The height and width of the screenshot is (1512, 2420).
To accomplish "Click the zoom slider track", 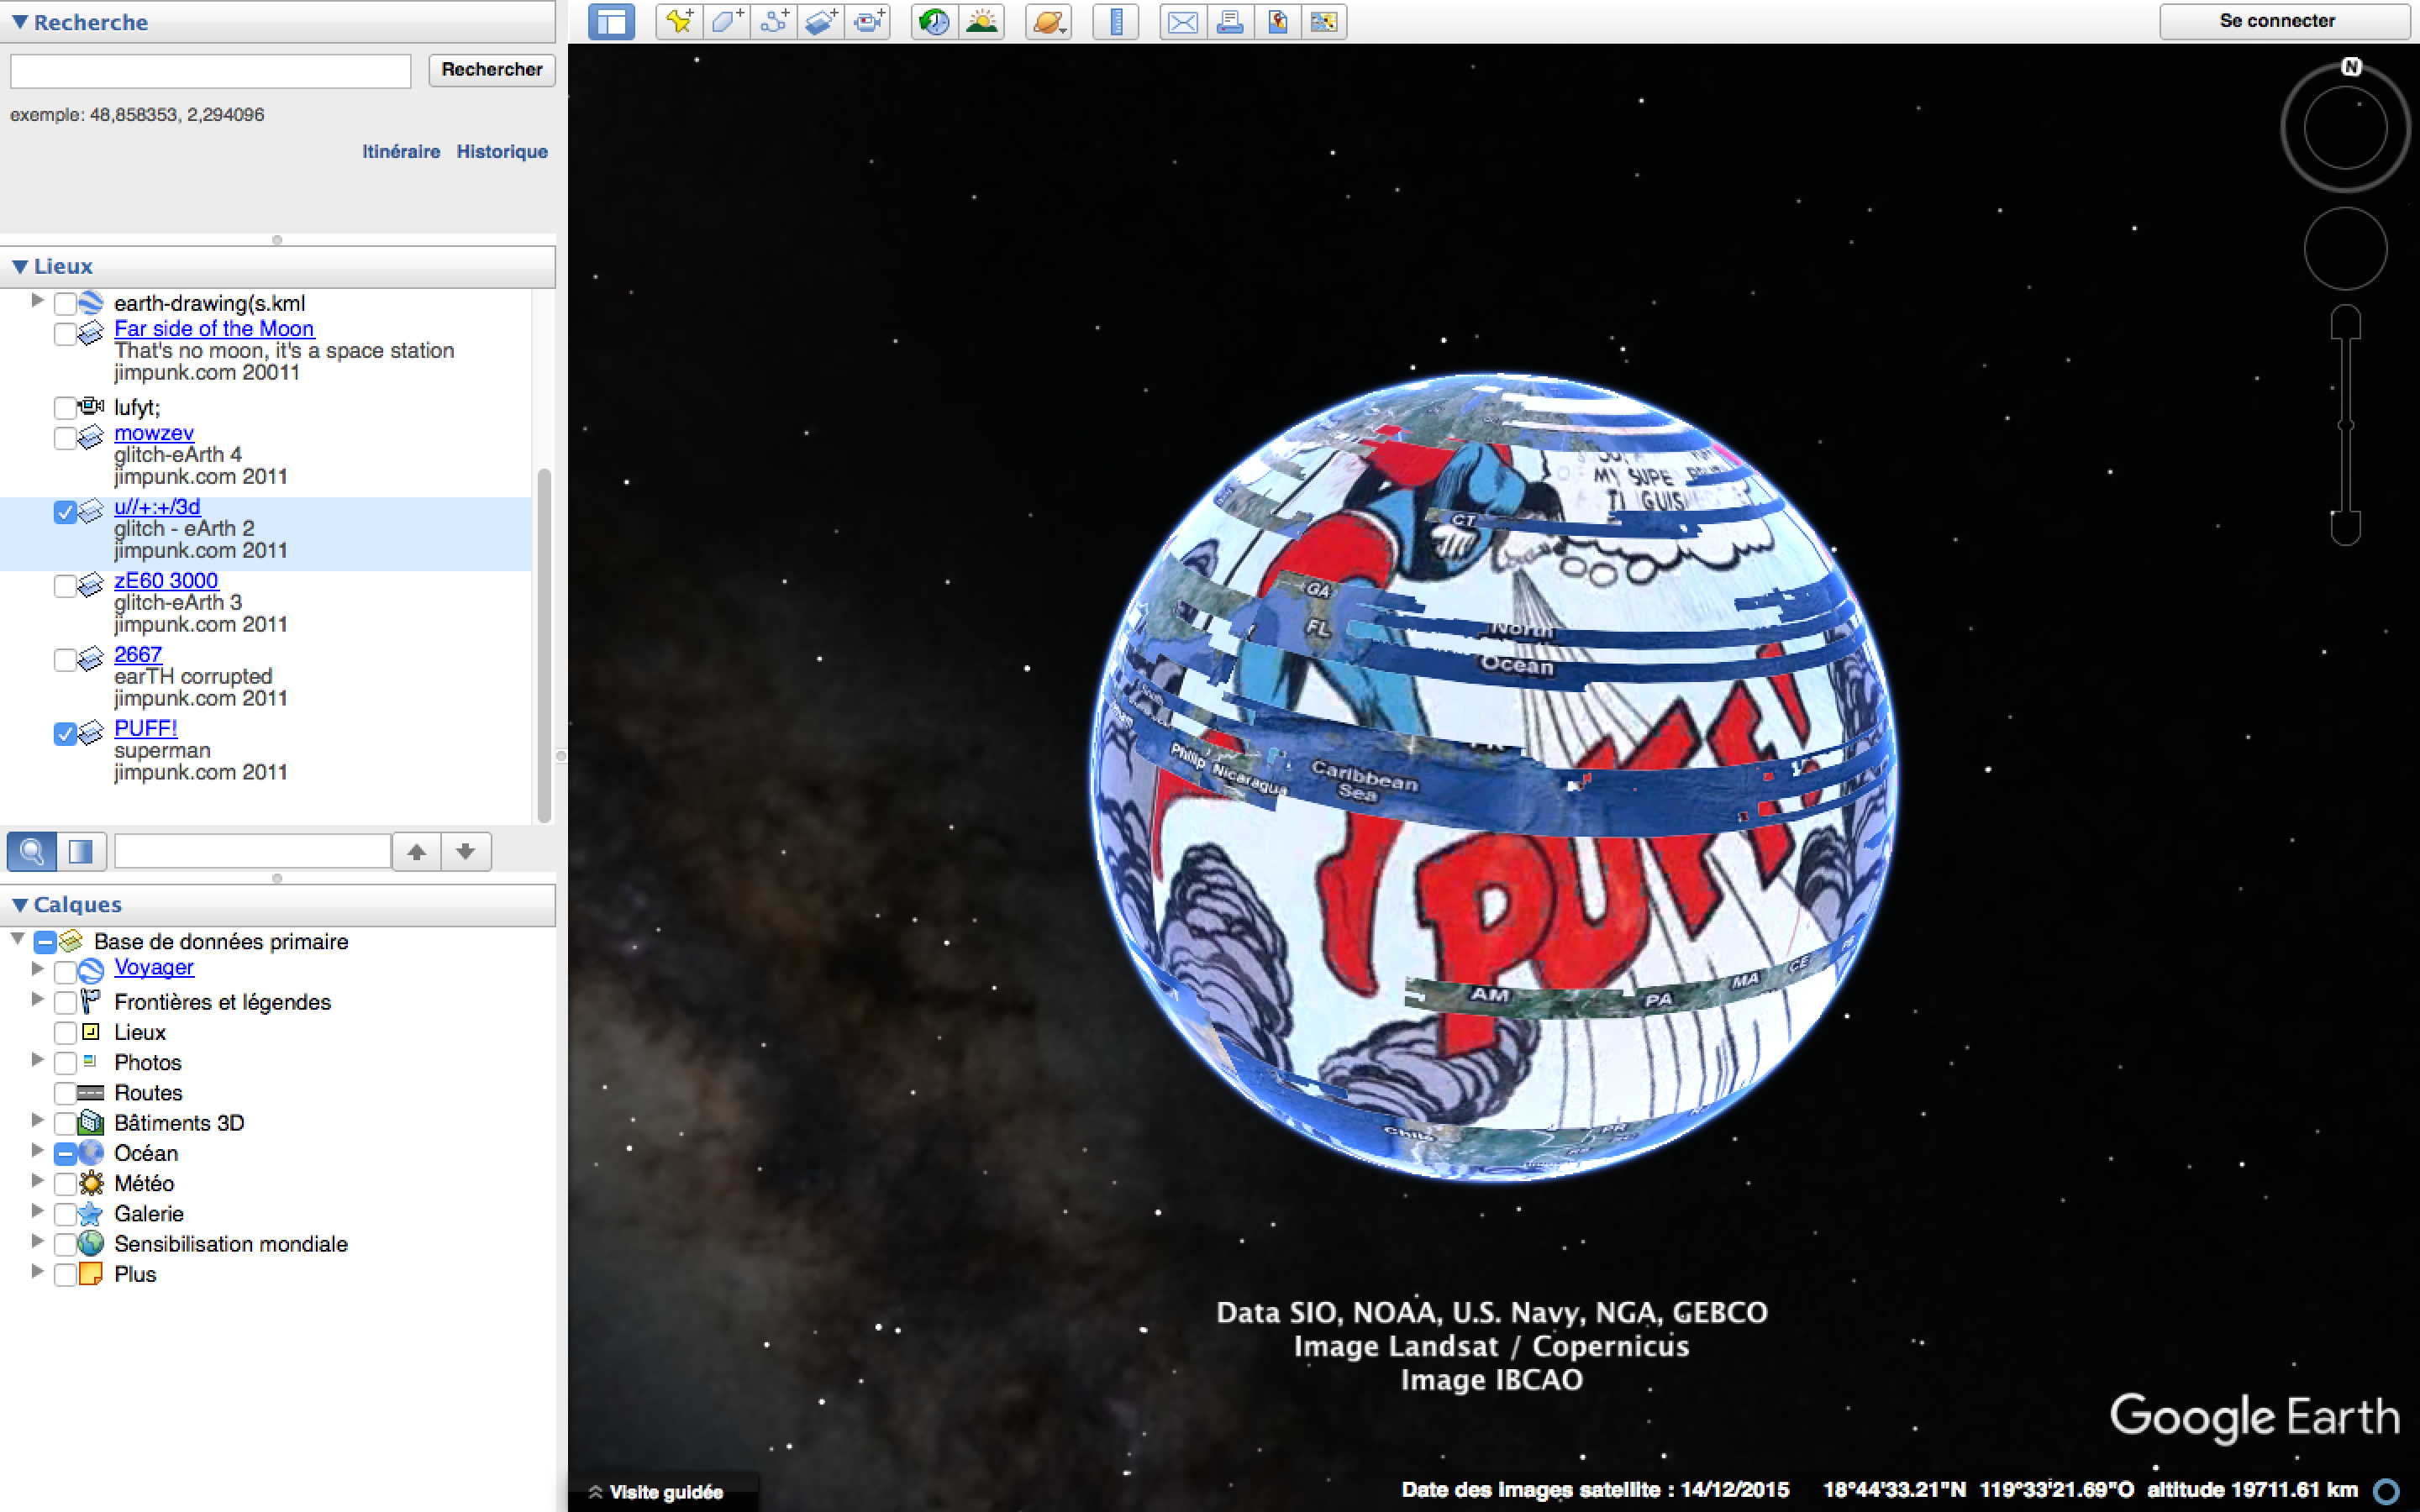I will (x=2345, y=425).
